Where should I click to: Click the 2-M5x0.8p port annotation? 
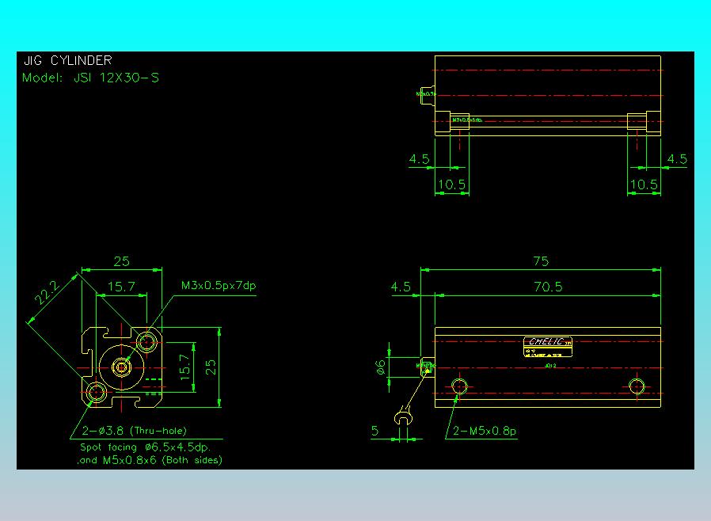tap(485, 431)
